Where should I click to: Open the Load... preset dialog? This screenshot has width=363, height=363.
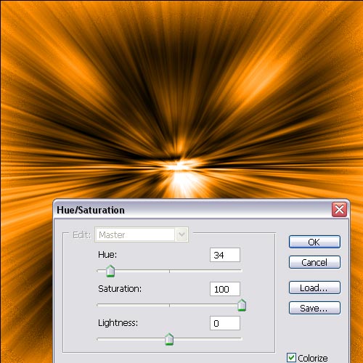tap(314, 287)
